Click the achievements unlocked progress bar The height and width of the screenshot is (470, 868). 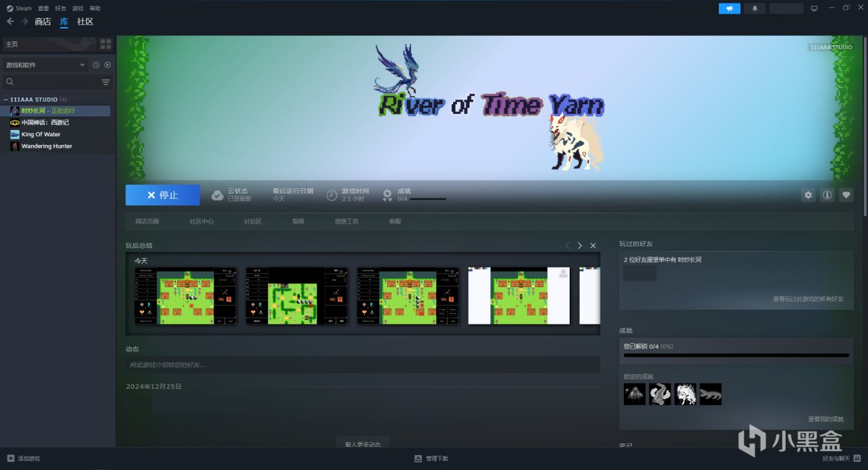tap(736, 355)
